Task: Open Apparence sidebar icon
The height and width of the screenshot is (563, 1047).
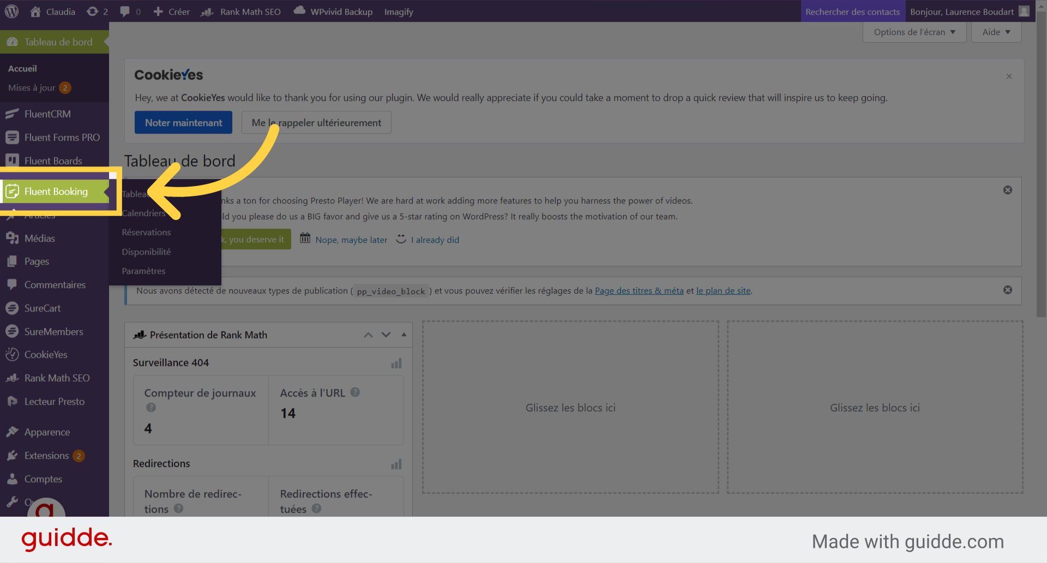Action: [x=12, y=432]
